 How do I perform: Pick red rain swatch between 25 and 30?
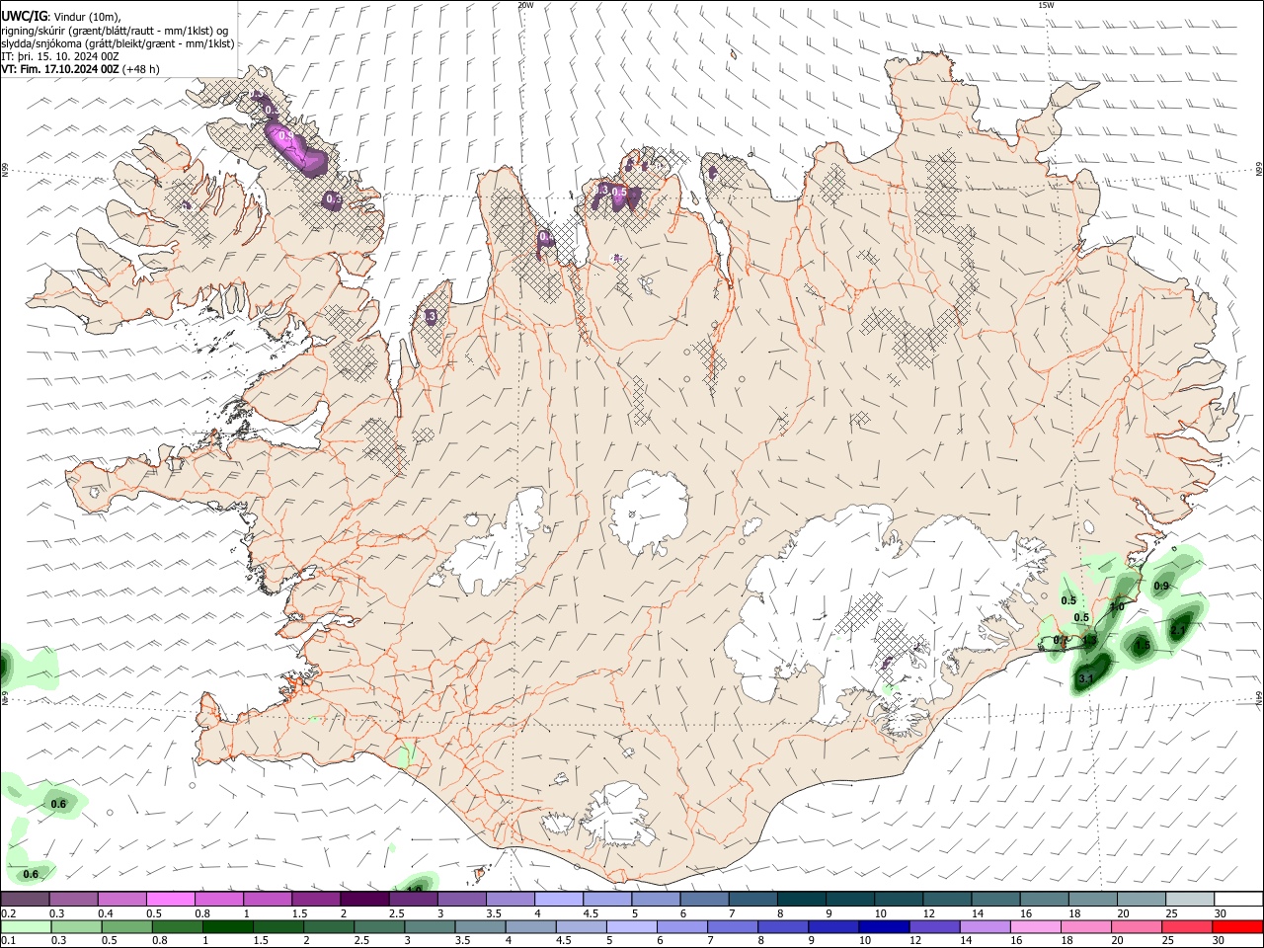tap(1188, 926)
